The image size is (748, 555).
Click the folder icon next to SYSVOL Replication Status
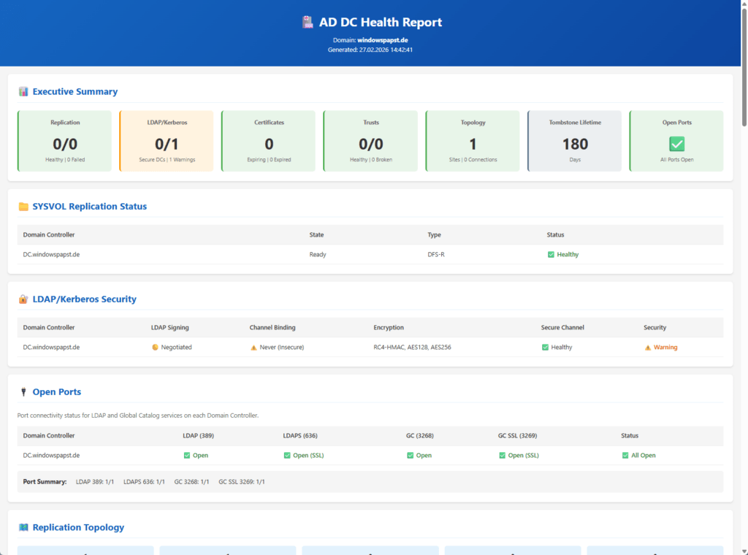(x=23, y=207)
